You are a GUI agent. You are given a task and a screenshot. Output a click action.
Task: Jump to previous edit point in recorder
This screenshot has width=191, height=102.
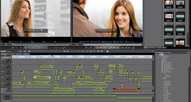[123, 48]
